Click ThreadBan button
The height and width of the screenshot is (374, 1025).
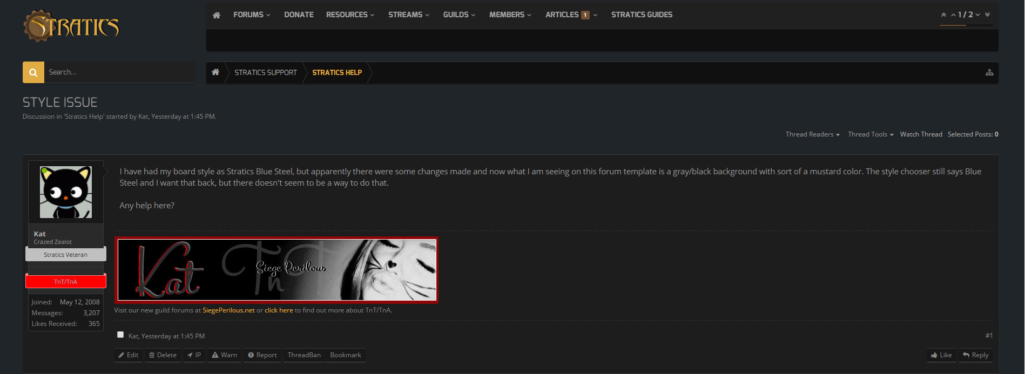coord(304,355)
